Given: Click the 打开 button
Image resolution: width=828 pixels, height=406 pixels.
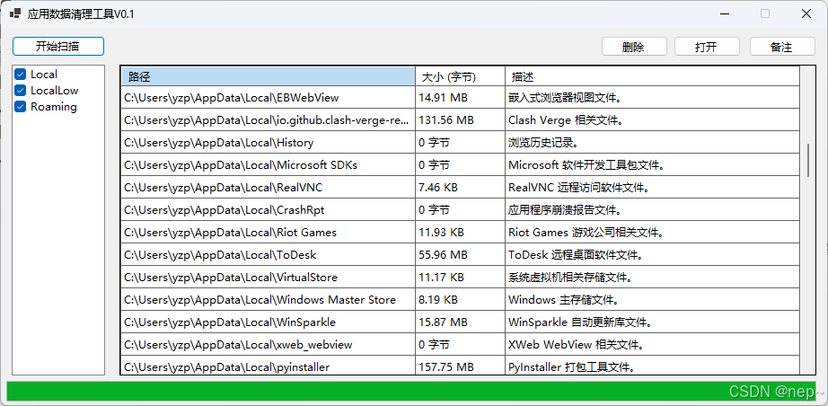Looking at the screenshot, I should click(x=707, y=47).
